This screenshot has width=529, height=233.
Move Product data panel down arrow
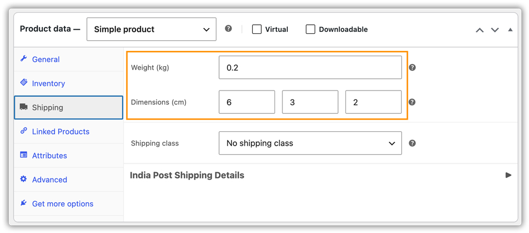495,30
